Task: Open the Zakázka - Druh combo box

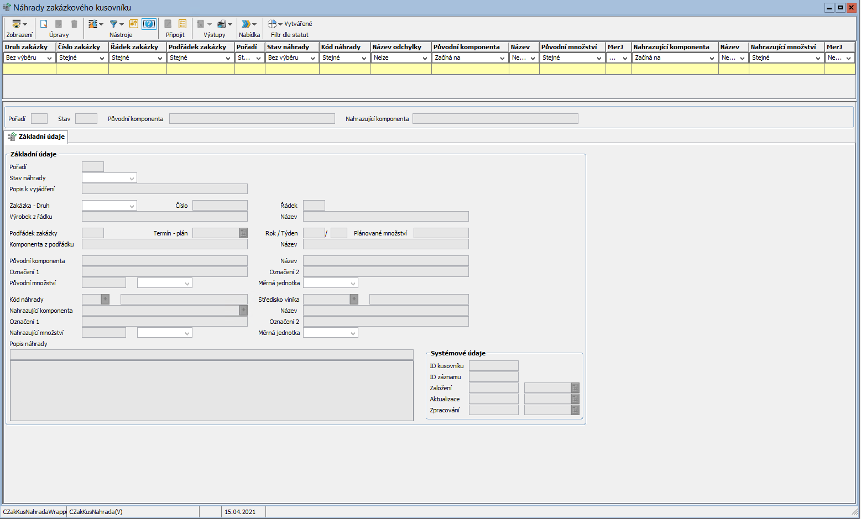Action: 132,206
